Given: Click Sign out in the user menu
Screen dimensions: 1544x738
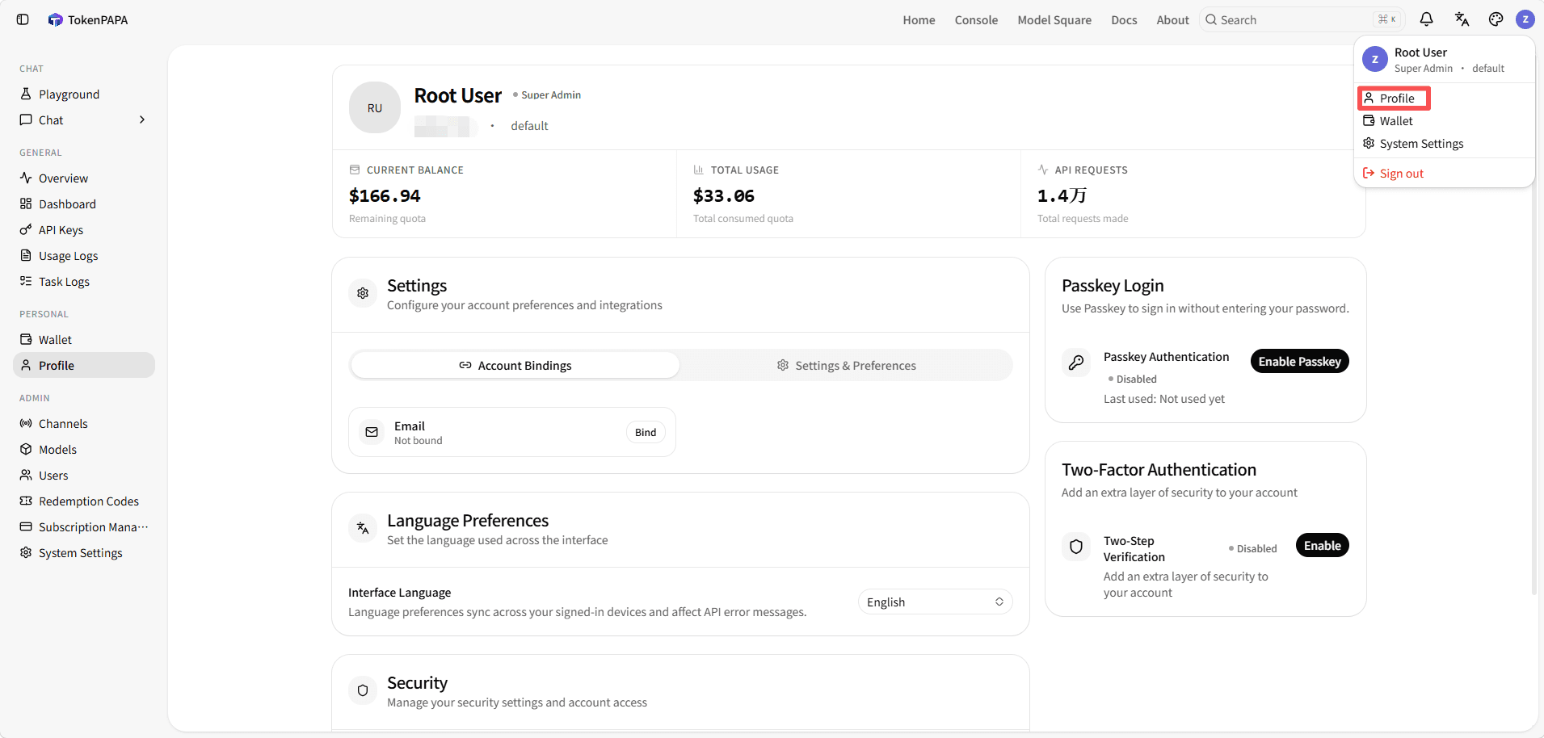Looking at the screenshot, I should pyautogui.click(x=1444, y=174).
